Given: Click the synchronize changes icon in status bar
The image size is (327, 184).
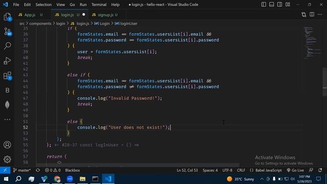Looking at the screenshot, I should pos(38,170).
